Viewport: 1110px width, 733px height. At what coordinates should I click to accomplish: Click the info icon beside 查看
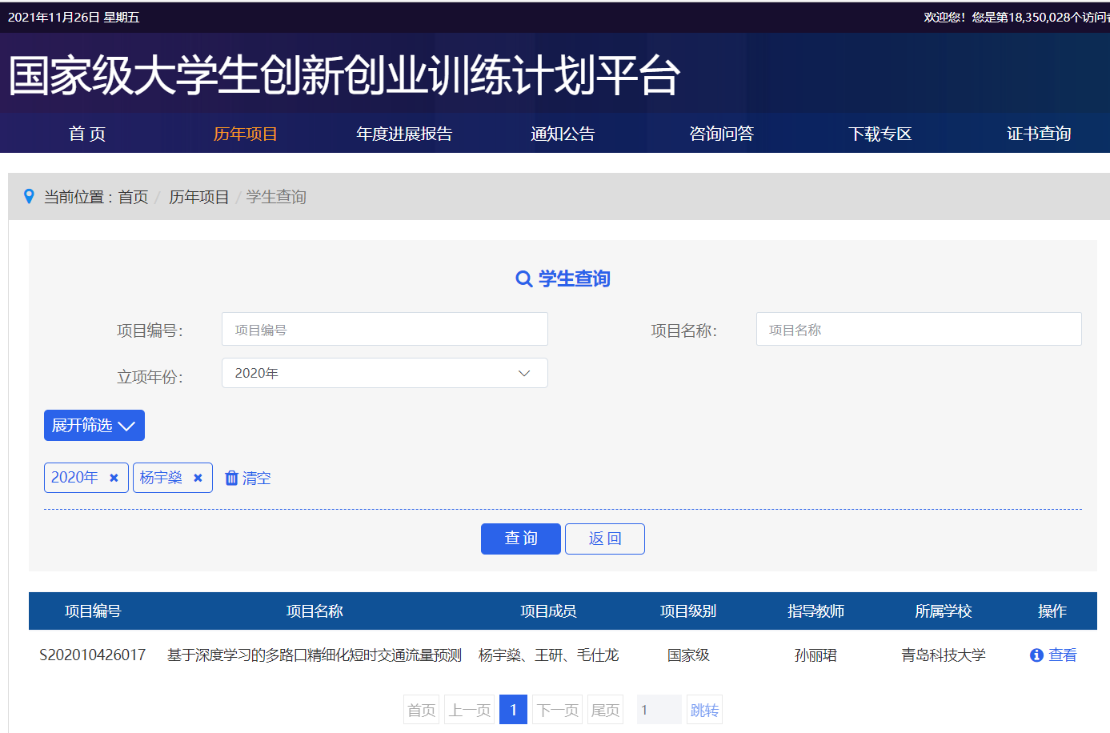[1036, 655]
